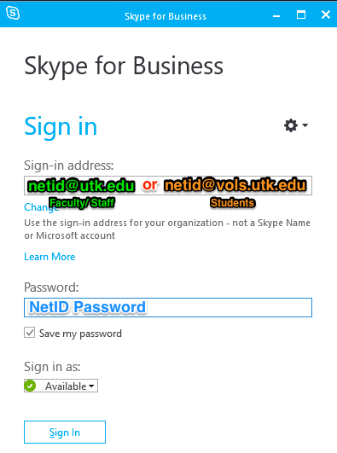
Task: Click the Save my password label text
Action: coord(80,334)
